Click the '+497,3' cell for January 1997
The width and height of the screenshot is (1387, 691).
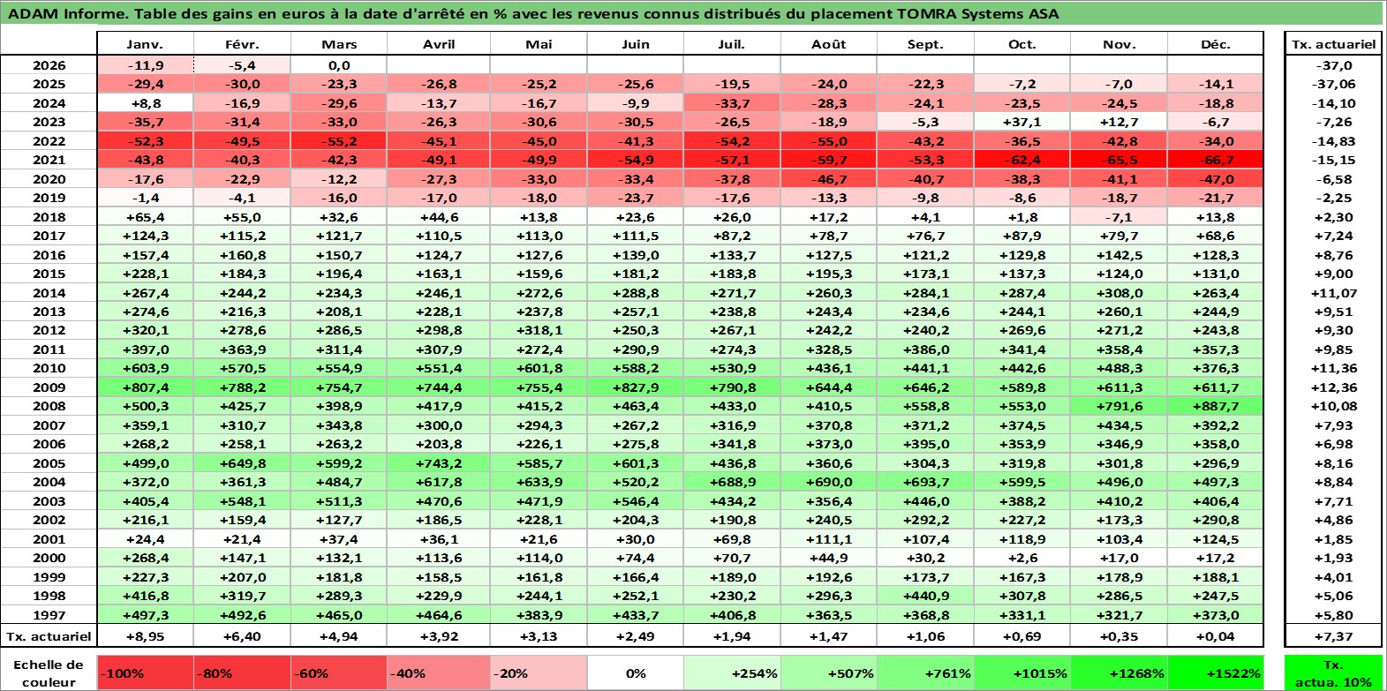(x=146, y=615)
